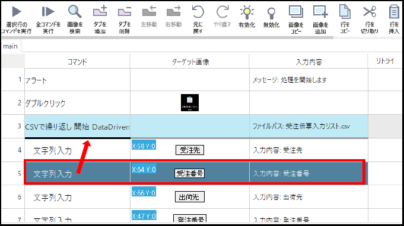The image size is (404, 226).
Task: Click the 出荷先 target image
Action: click(x=190, y=197)
